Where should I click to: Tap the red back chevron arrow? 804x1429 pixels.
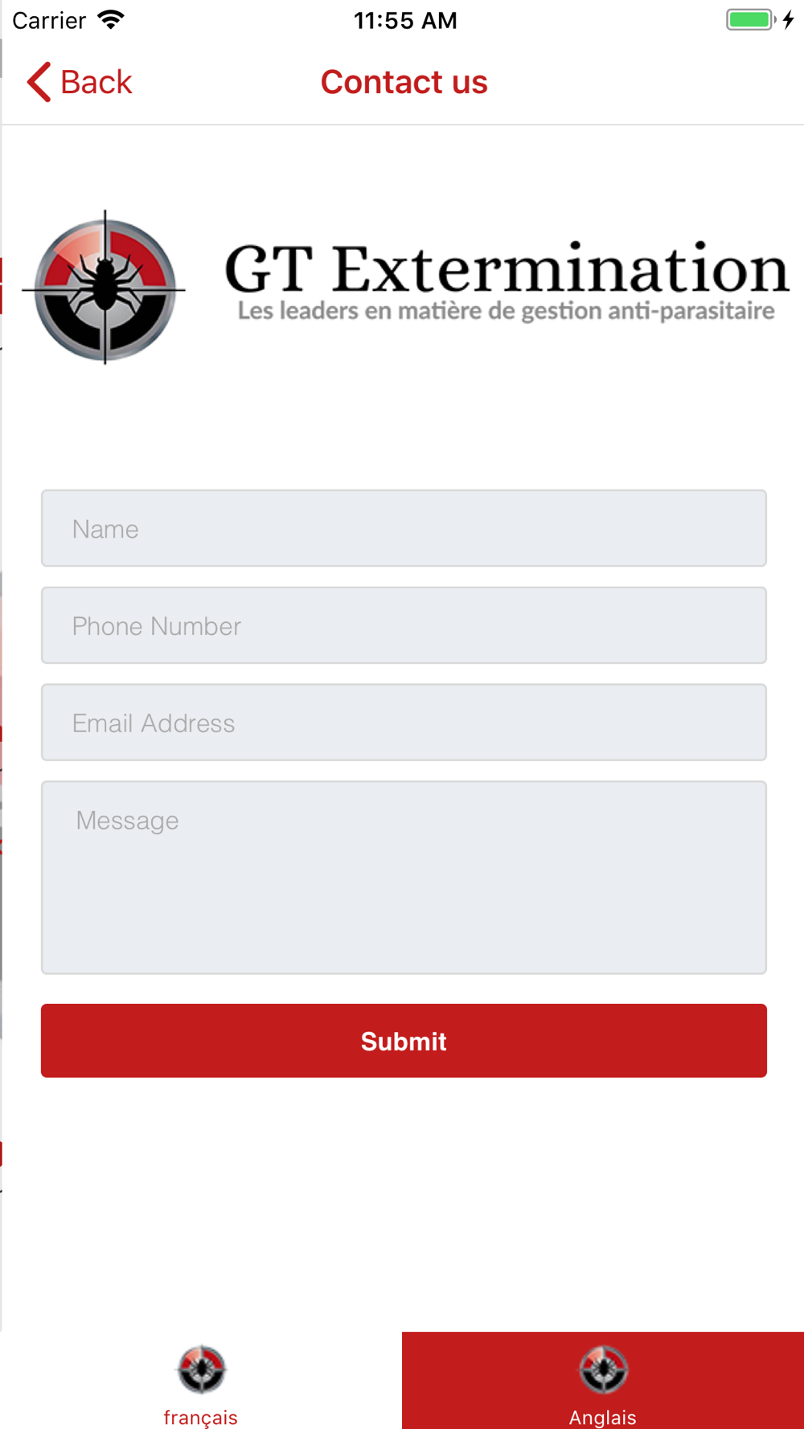pyautogui.click(x=39, y=82)
